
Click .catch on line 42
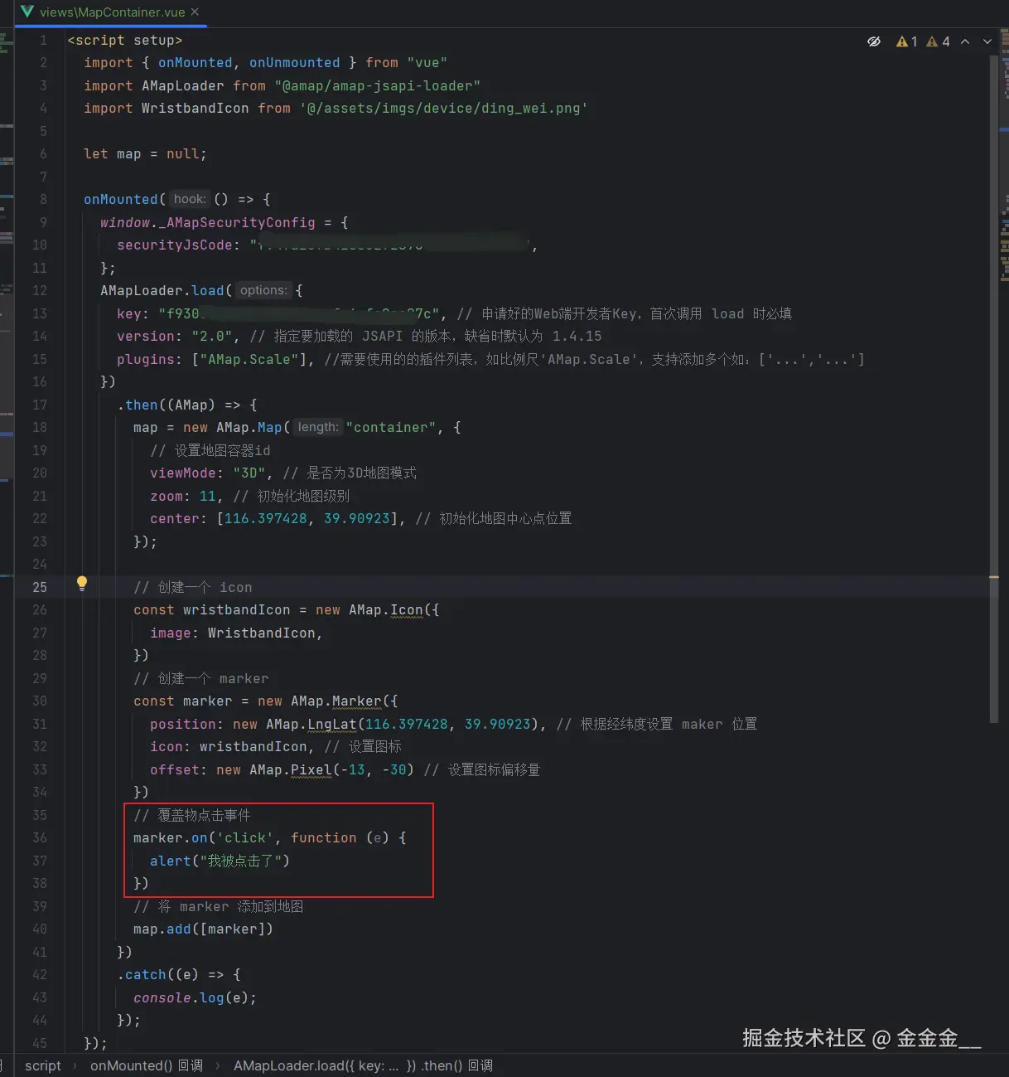click(x=142, y=975)
